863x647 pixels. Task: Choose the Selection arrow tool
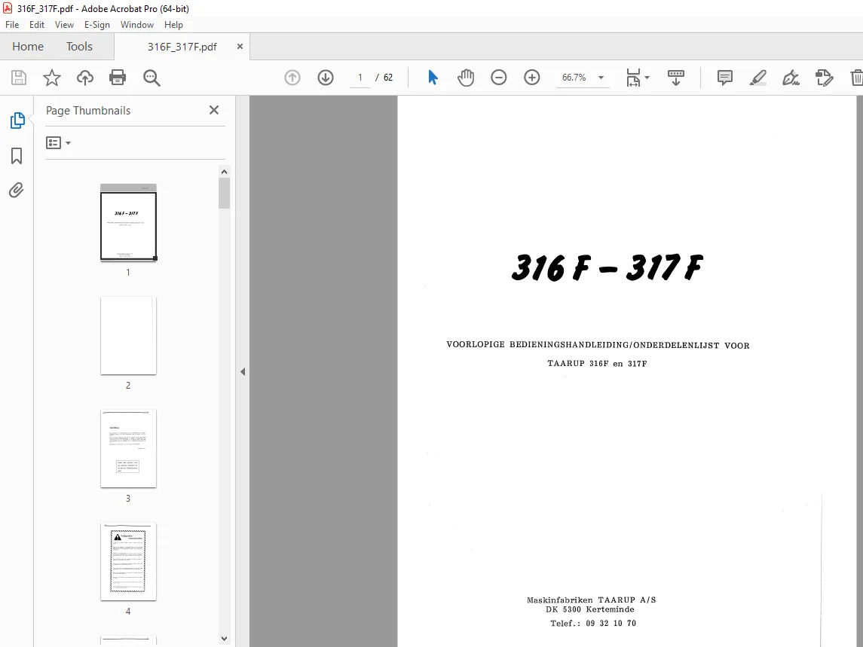click(x=433, y=78)
